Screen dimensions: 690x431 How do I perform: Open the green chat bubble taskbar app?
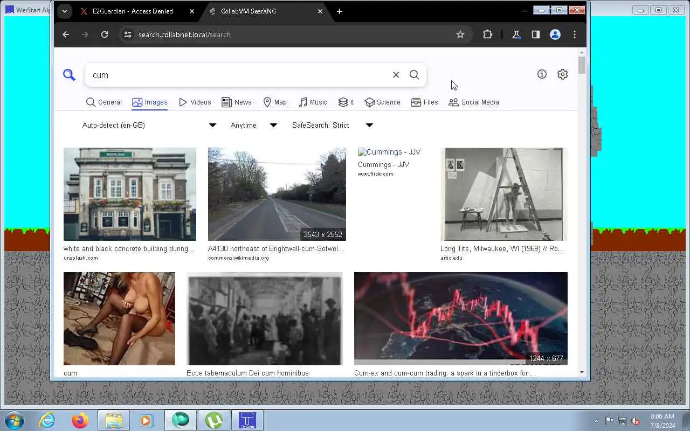180,420
